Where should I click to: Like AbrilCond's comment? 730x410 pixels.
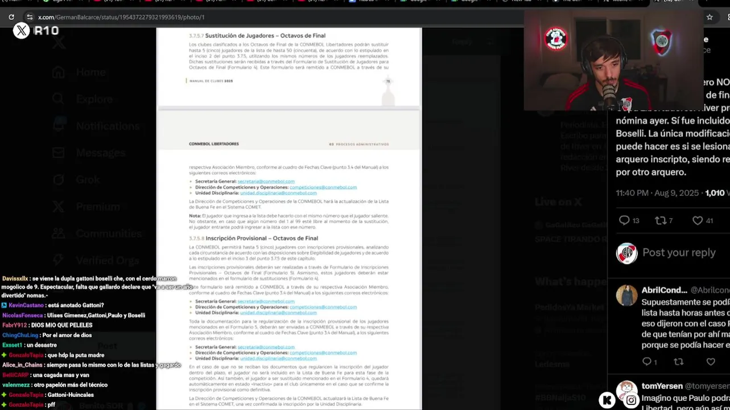coord(711,362)
